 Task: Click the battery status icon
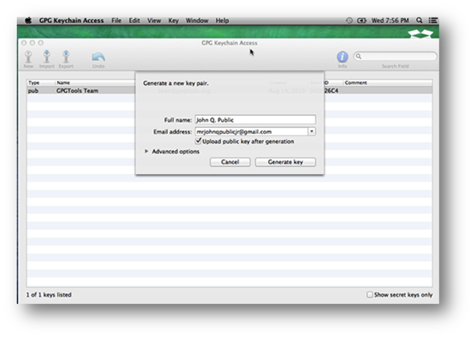362,20
